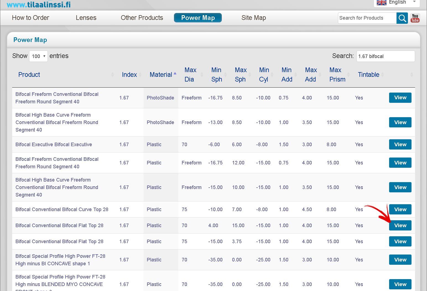This screenshot has height=291, width=427.
Task: Focus the Search for Products field
Action: point(367,18)
